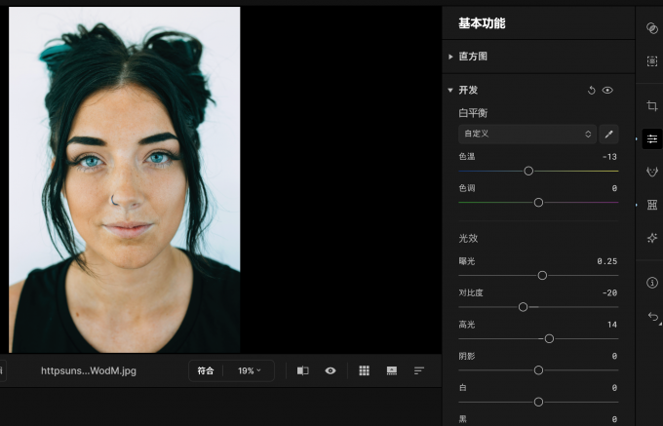
Task: Toggle before/after compare view
Action: [x=303, y=370]
